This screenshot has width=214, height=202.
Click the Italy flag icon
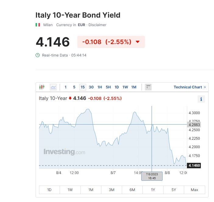[x=38, y=25]
